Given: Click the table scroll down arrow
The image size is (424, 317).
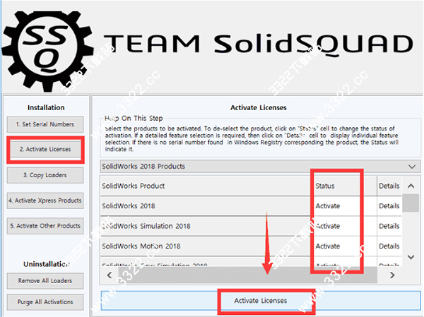Looking at the screenshot, I should pyautogui.click(x=411, y=257).
